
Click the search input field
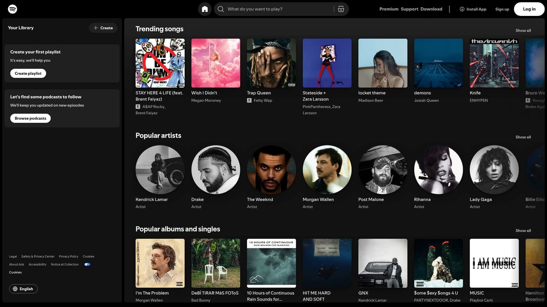(273, 9)
